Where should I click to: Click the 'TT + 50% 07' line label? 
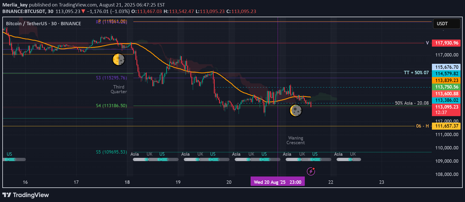pos(416,73)
